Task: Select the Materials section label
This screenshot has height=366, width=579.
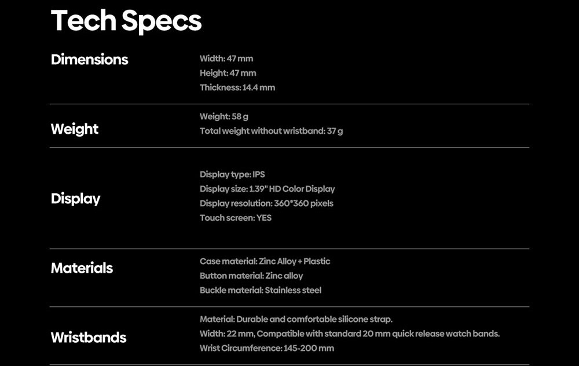Action: click(x=82, y=268)
